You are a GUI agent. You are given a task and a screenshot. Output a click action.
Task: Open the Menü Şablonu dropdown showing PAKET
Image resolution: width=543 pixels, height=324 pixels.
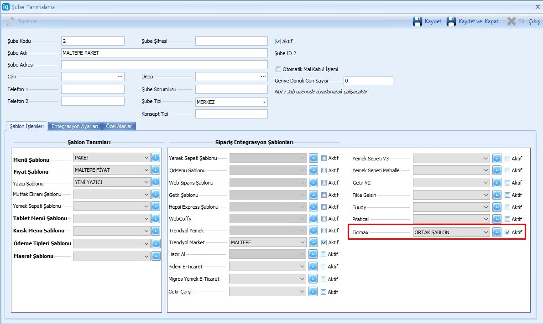[x=111, y=158]
